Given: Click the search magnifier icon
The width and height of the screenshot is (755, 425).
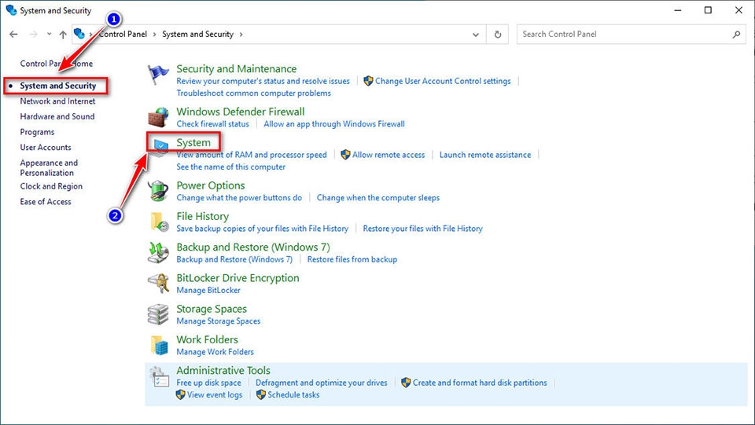Looking at the screenshot, I should pyautogui.click(x=736, y=34).
